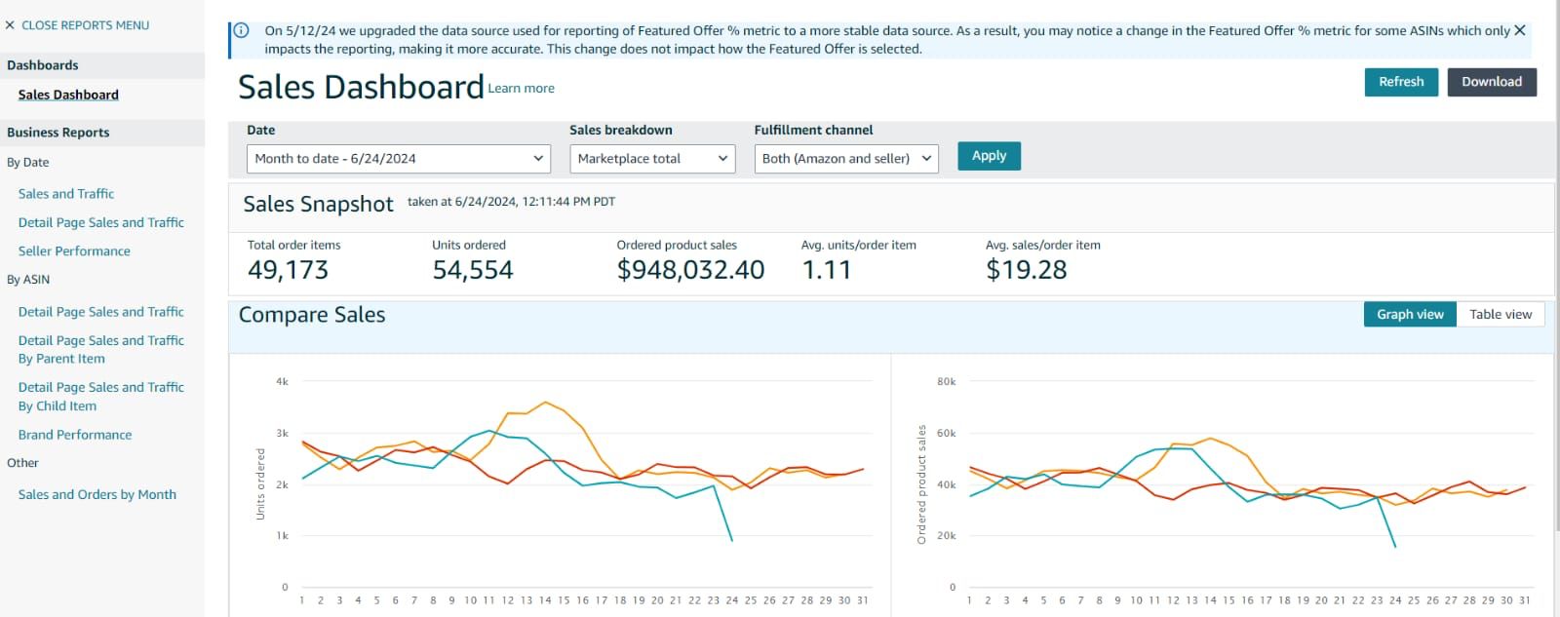Open Detail Page Sales and Traffic By Child Item

(x=101, y=396)
